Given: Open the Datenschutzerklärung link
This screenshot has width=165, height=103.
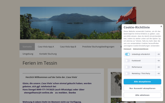Looking at the screenshot, I should pos(141,49).
